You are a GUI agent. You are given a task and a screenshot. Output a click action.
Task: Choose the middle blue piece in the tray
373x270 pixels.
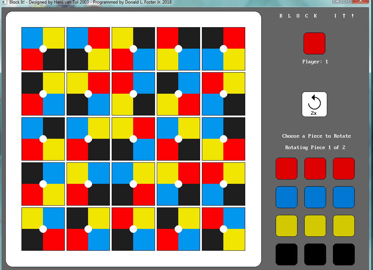[315, 197]
